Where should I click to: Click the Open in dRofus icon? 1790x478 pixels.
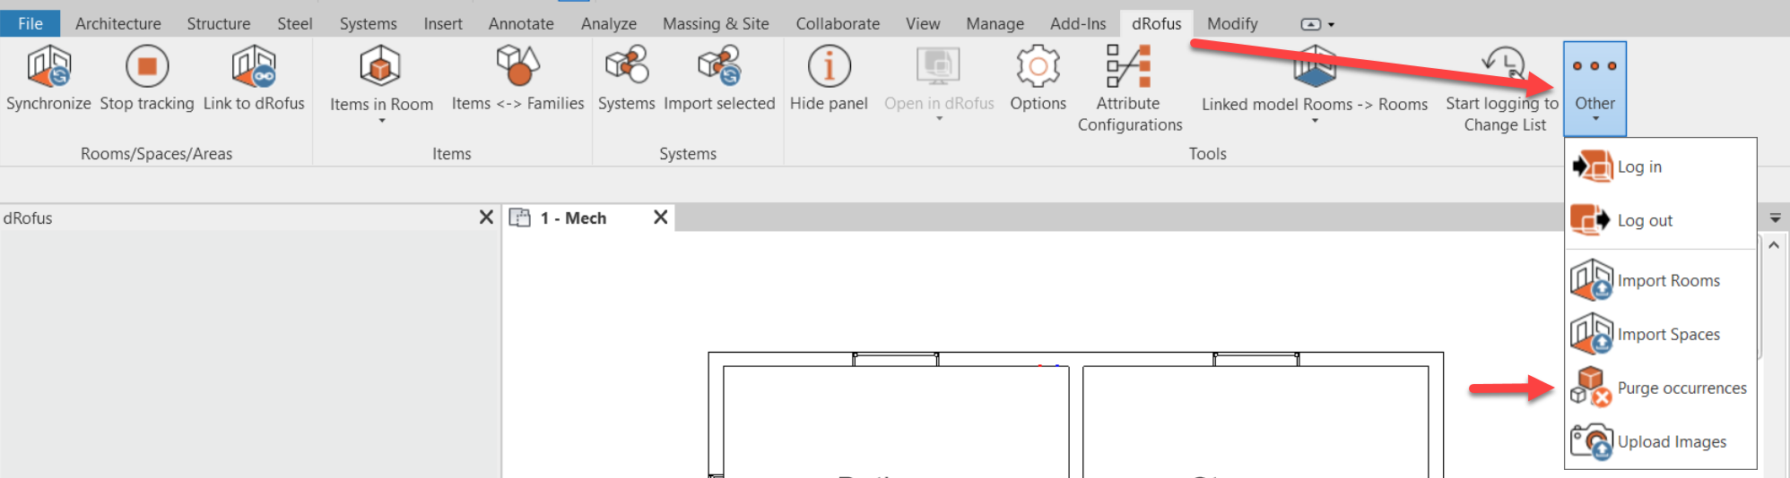point(938,65)
